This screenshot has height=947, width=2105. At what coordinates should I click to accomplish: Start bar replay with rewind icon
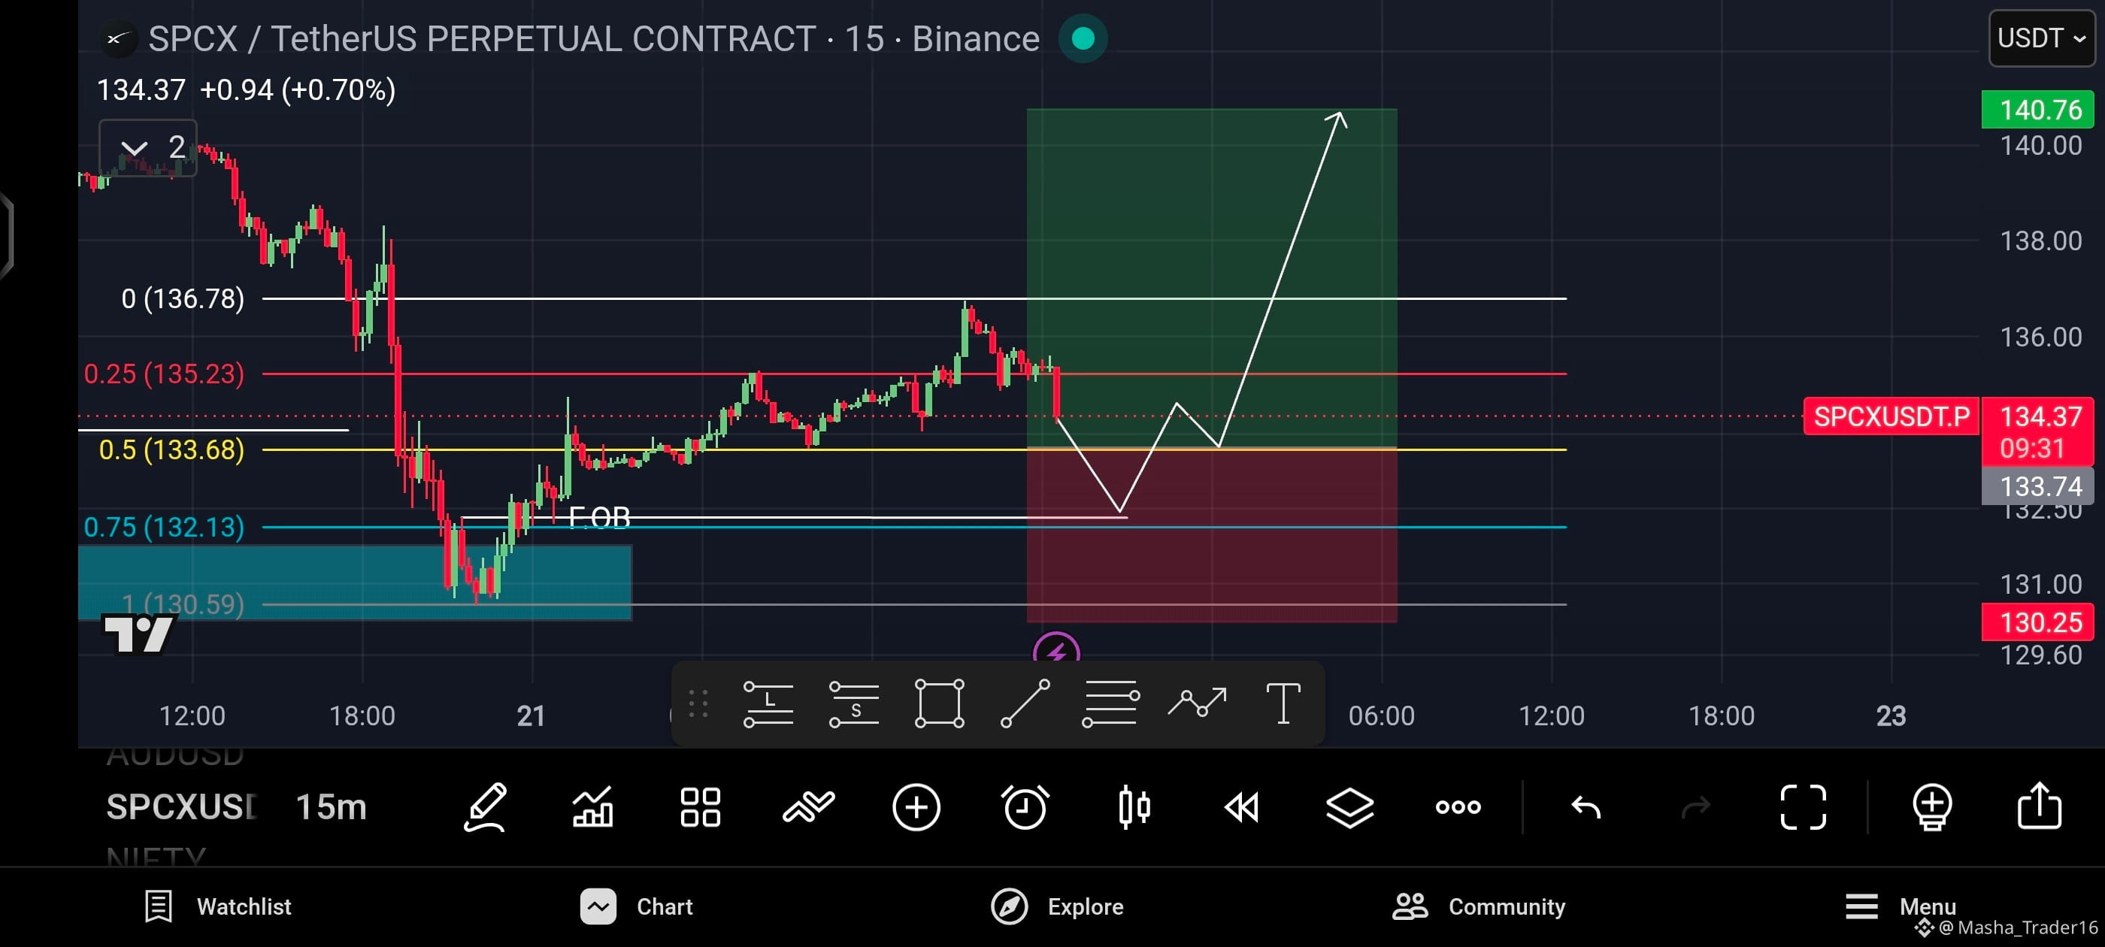(x=1241, y=807)
